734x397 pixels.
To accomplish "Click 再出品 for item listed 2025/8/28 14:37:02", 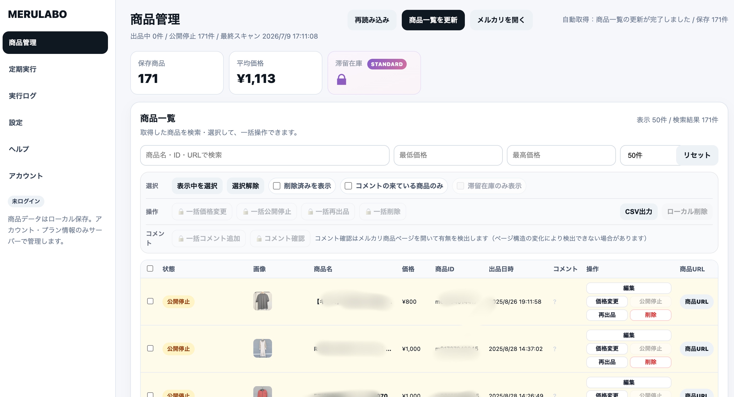I will [x=607, y=362].
